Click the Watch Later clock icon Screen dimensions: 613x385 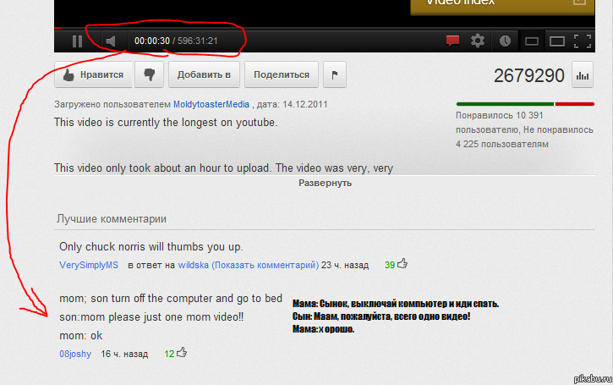coord(505,41)
